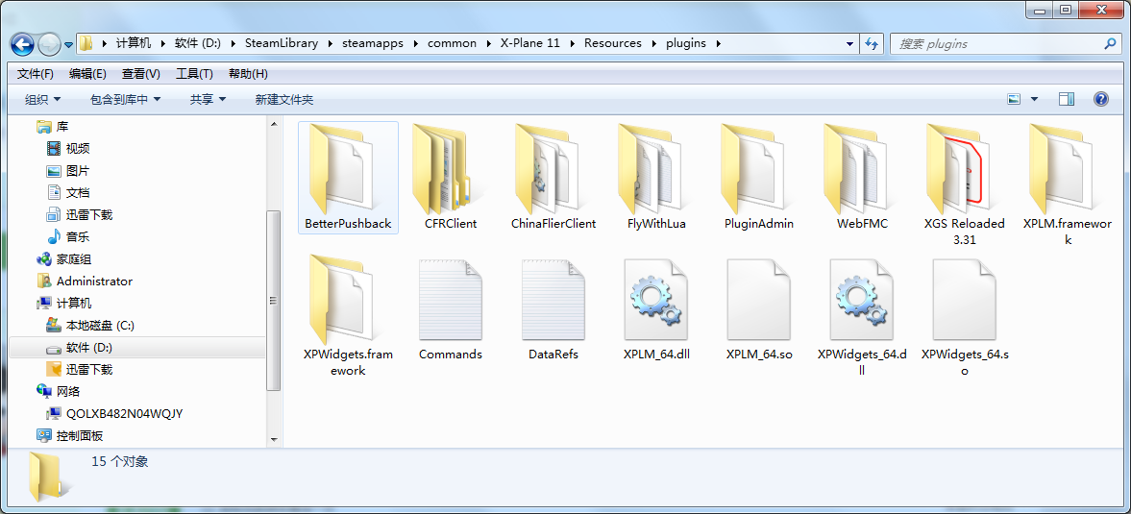Click the sidebar scroll up arrow
Viewport: 1131px width, 514px height.
point(275,124)
